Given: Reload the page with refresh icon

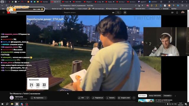Looking at the screenshot, I should tap(6, 6).
